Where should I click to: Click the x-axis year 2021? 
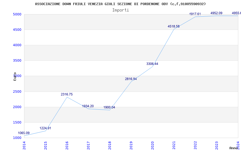pos(174,146)
